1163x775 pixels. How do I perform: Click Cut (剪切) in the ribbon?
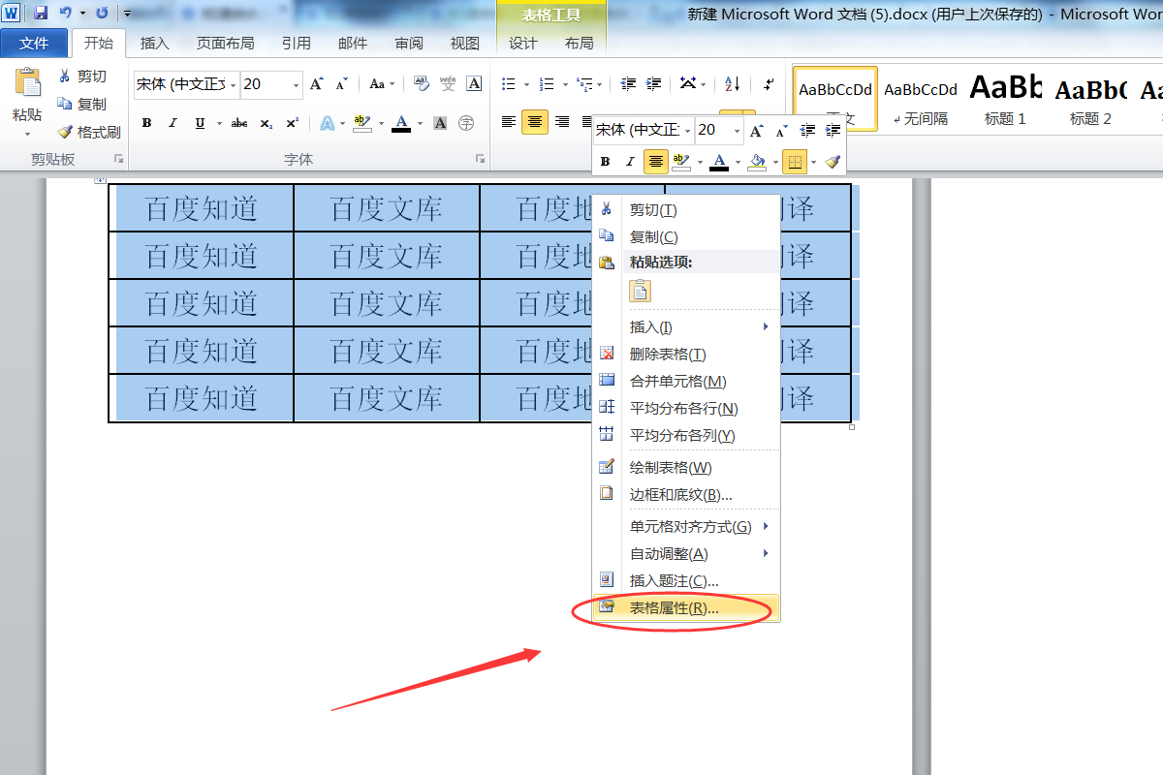click(82, 77)
